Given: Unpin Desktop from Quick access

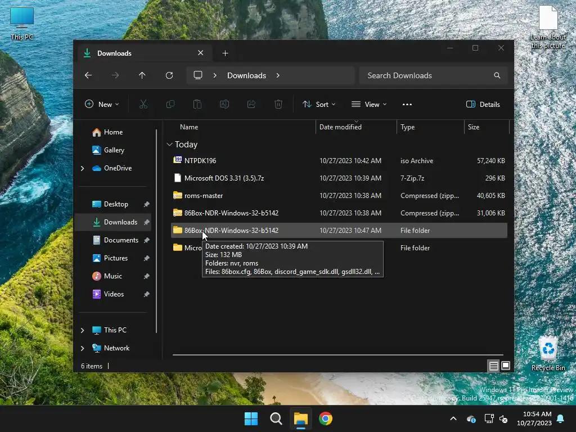Looking at the screenshot, I should (x=146, y=204).
